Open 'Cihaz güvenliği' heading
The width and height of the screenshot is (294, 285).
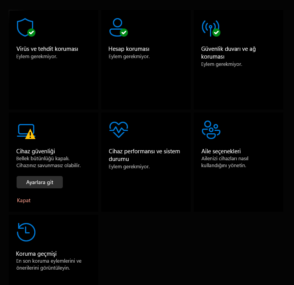[35, 151]
